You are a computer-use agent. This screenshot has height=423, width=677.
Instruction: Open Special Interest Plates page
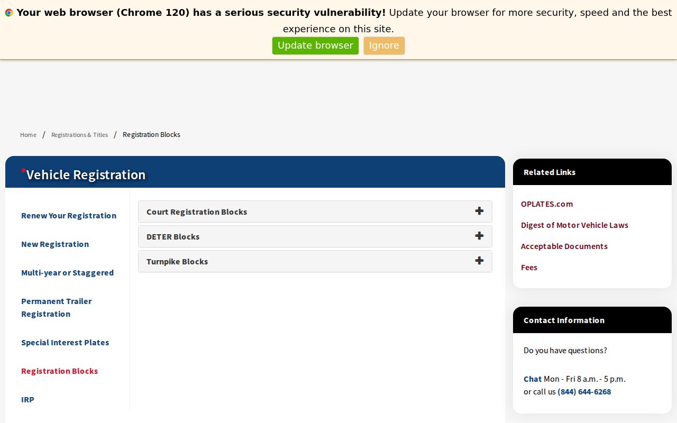(65, 343)
